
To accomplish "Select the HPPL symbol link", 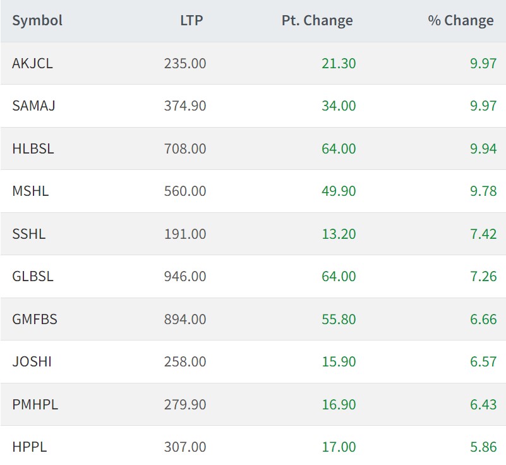I will click(29, 447).
